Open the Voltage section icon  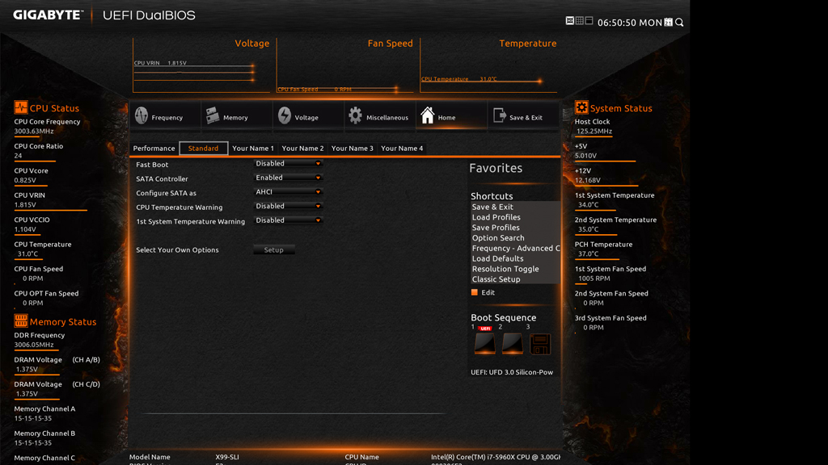pos(285,116)
